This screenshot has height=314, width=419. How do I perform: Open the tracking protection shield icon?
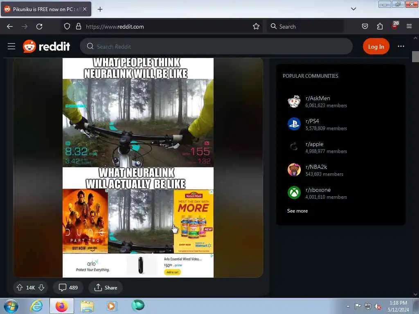(x=67, y=27)
